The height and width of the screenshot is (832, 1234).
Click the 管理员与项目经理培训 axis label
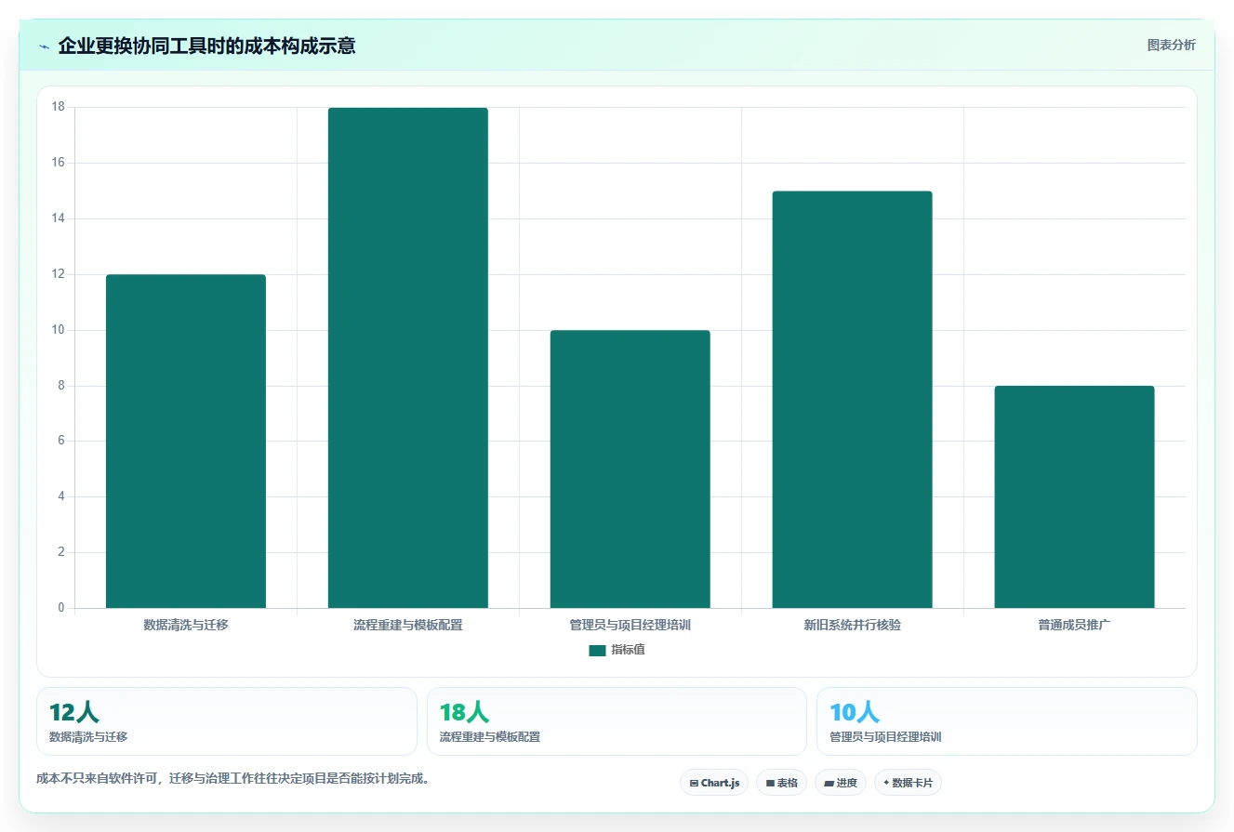[630, 626]
